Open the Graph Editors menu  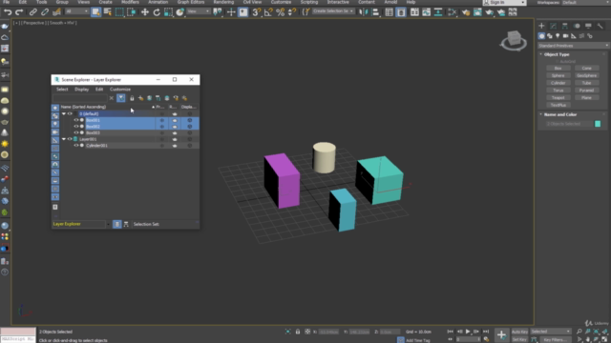click(191, 2)
